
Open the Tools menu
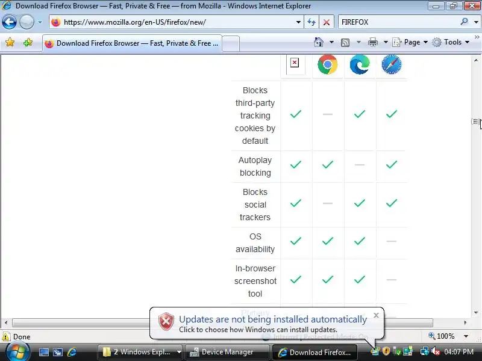[451, 42]
